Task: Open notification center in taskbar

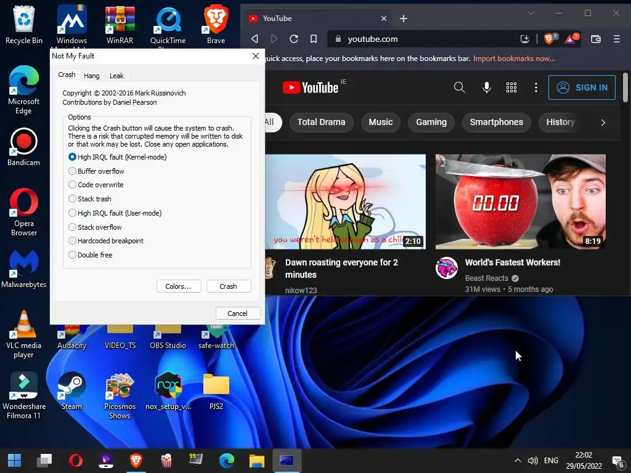Action: (x=617, y=461)
